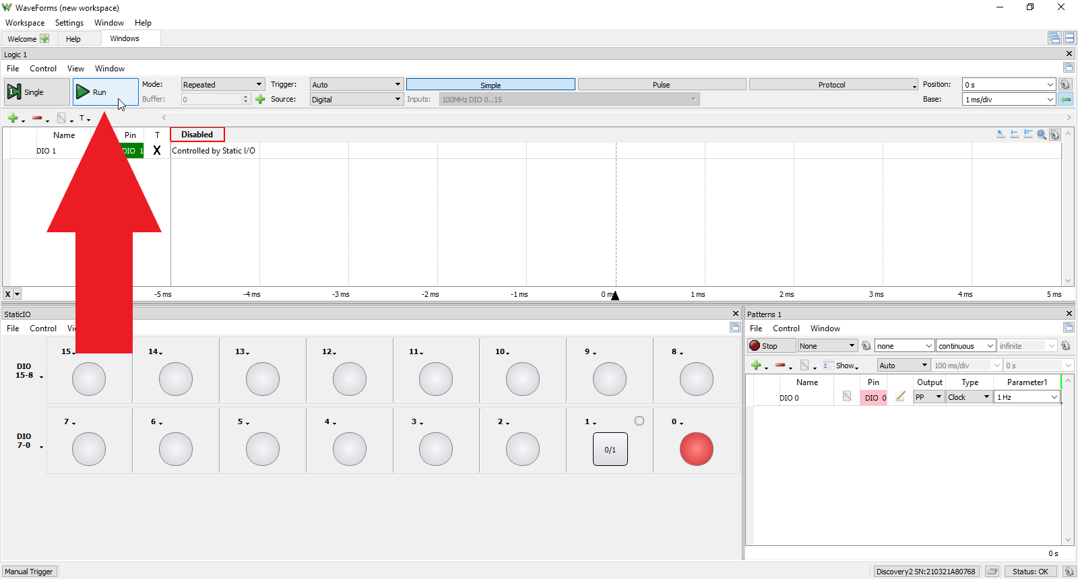This screenshot has height=579, width=1078.
Task: Open the Settings menu
Action: click(69, 23)
